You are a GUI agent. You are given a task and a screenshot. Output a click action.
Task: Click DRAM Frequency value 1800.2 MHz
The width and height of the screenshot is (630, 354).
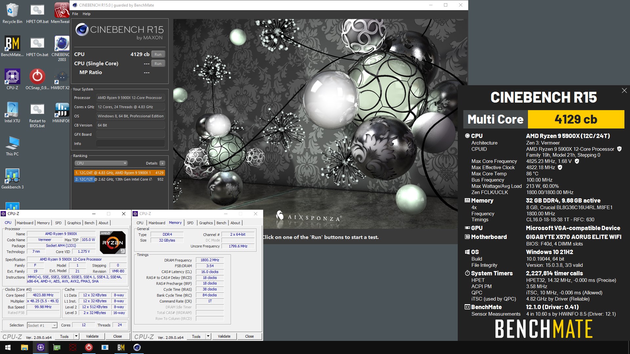pyautogui.click(x=210, y=260)
